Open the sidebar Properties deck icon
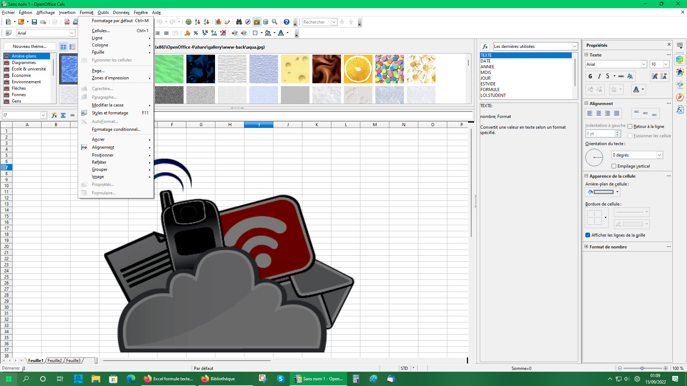This screenshot has width=687, height=386. [680, 59]
